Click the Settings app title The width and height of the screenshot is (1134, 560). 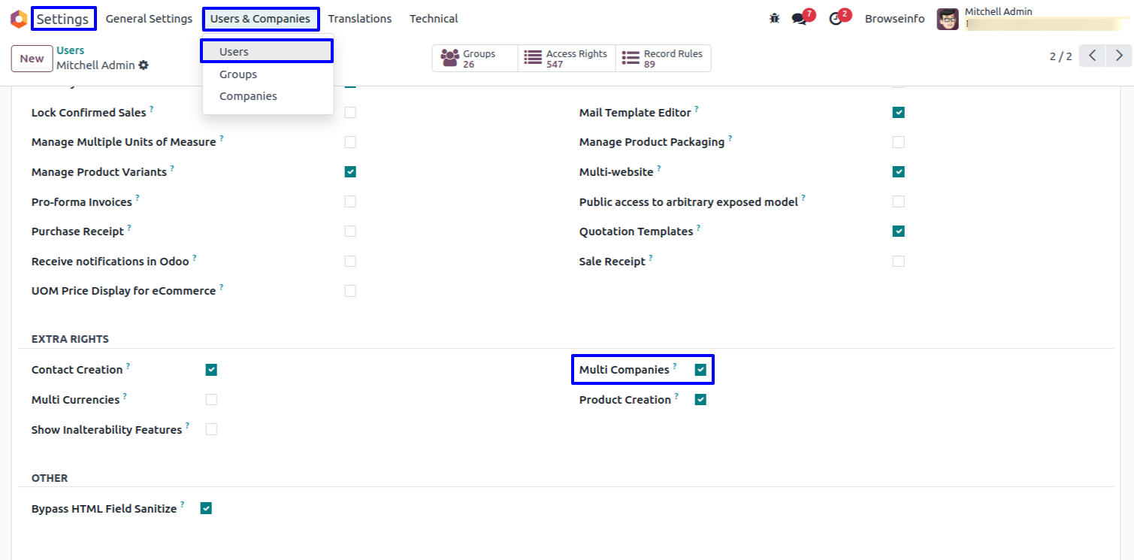63,19
